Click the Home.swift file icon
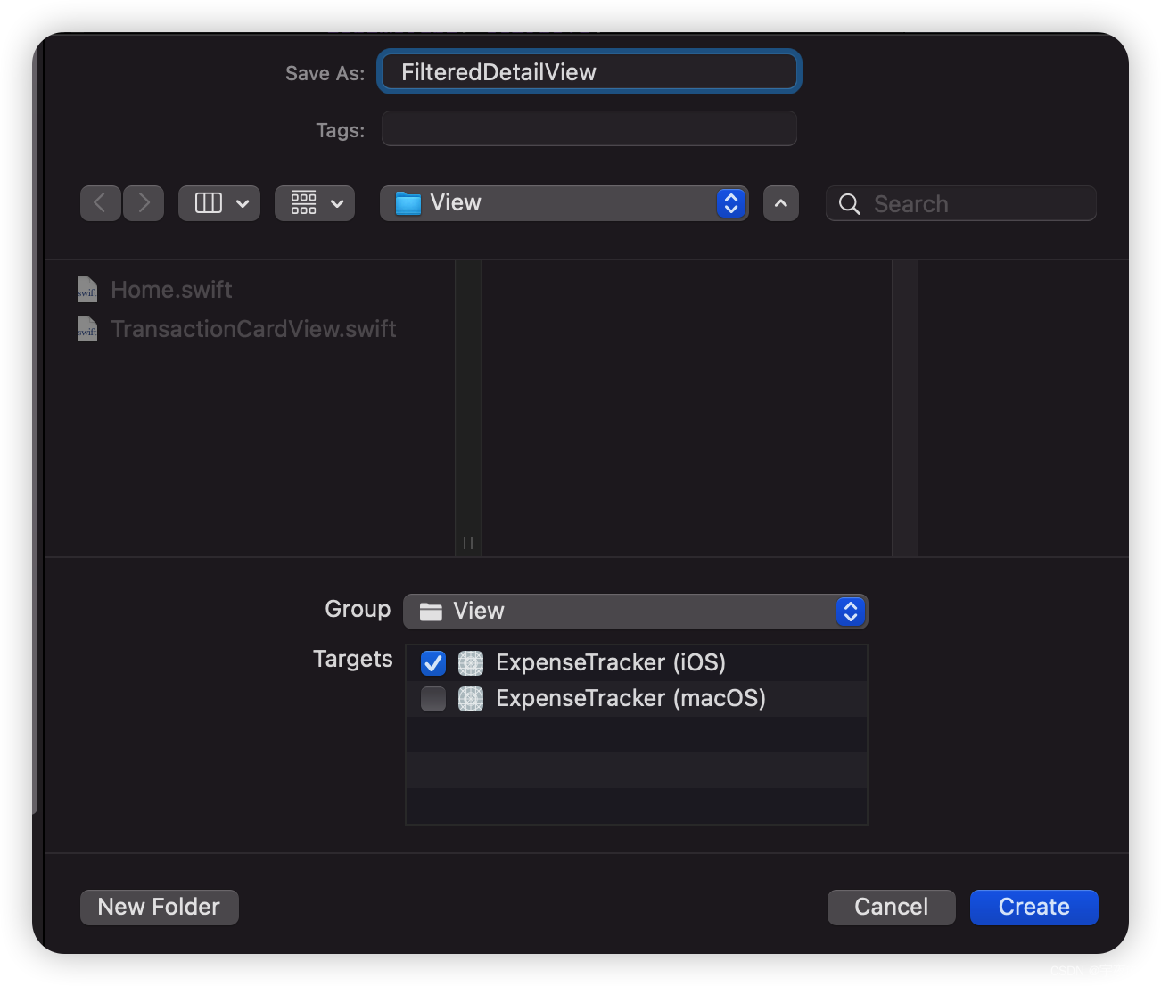 pyautogui.click(x=87, y=290)
